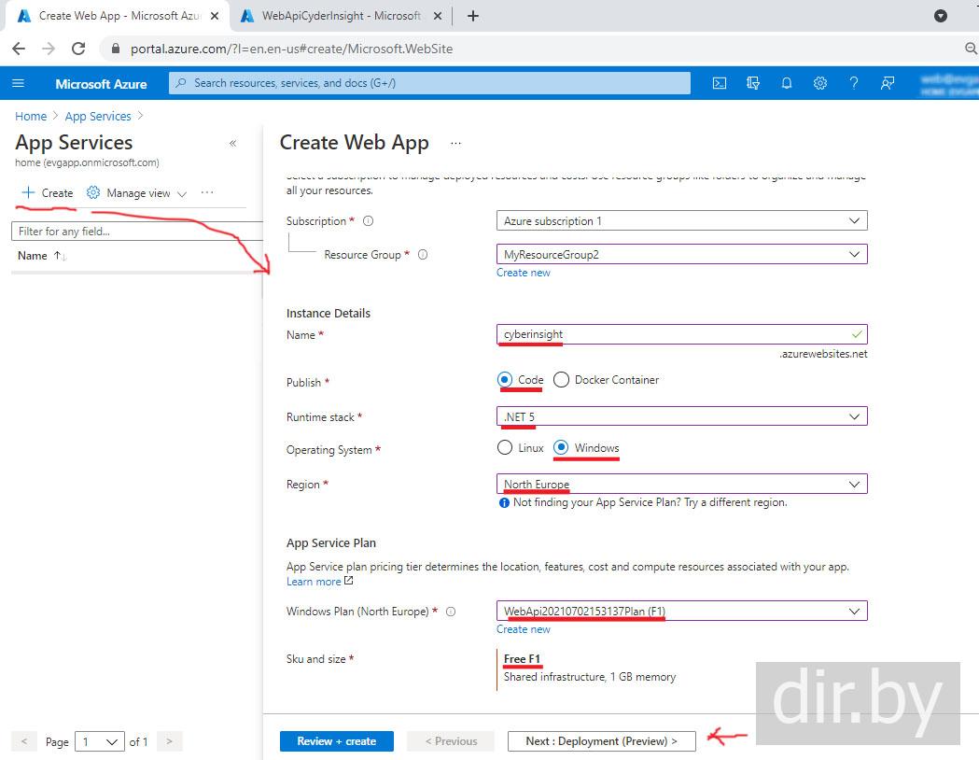
Task: Launch Cloud Shell from the top bar
Action: click(x=720, y=83)
